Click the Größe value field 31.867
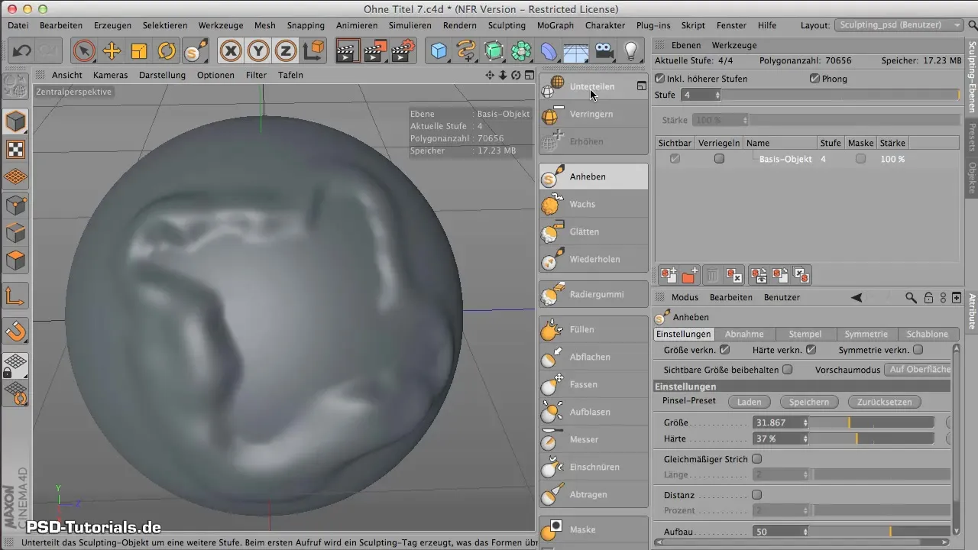Image resolution: width=978 pixels, height=550 pixels. point(778,422)
